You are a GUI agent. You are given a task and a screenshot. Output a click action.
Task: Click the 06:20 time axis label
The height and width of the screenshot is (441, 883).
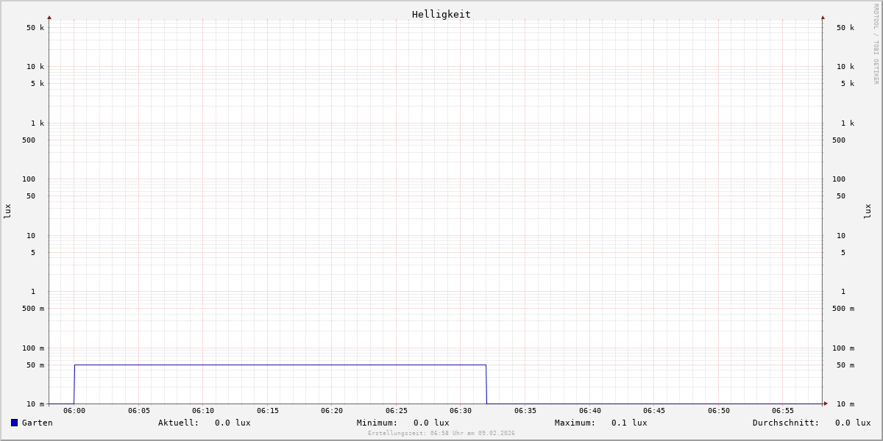point(332,411)
